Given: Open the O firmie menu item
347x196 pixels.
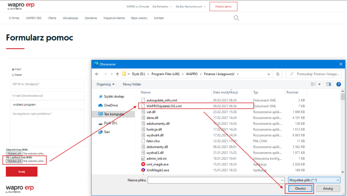Looking at the screenshot, I should tap(14, 18).
